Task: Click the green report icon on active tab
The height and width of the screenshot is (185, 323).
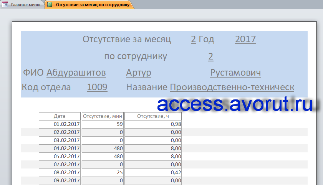Action: click(x=50, y=5)
